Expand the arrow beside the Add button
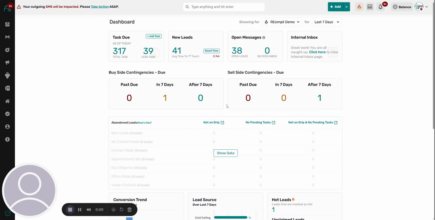The width and height of the screenshot is (435, 220). coord(346,7)
